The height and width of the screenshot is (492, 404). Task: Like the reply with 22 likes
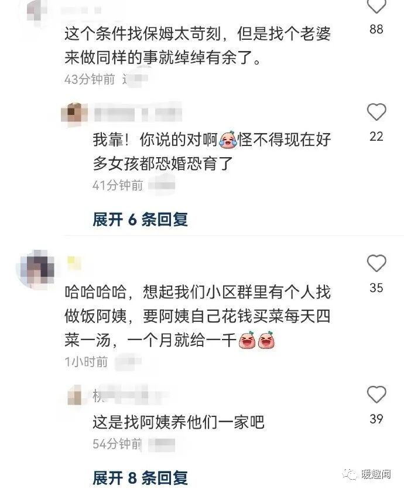(x=376, y=112)
